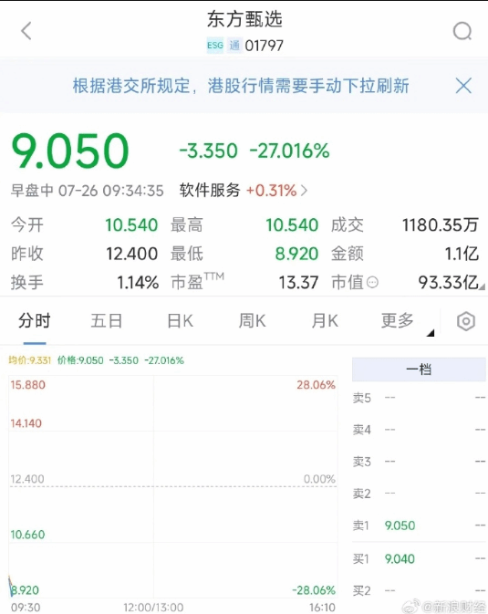488x614 pixels.
Task: Tap the 市值 value 93.33亿
Action: click(x=449, y=282)
